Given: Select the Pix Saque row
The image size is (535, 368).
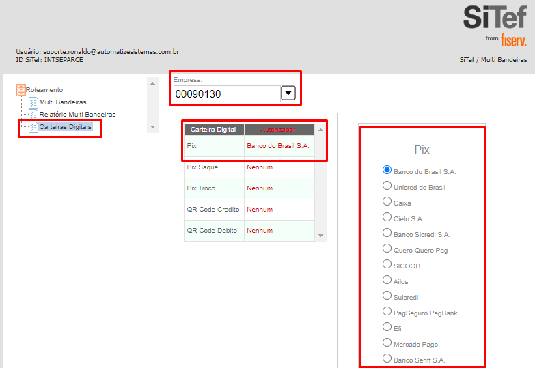Looking at the screenshot, I should click(x=249, y=167).
